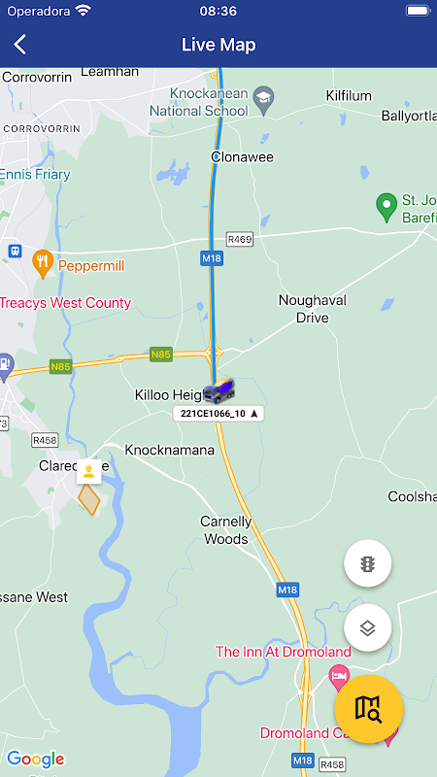
Task: Open the yellow map search button
Action: (369, 709)
